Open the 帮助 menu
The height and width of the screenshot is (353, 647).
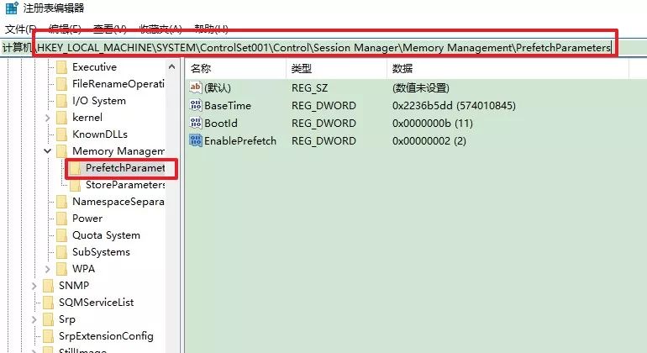pos(211,29)
